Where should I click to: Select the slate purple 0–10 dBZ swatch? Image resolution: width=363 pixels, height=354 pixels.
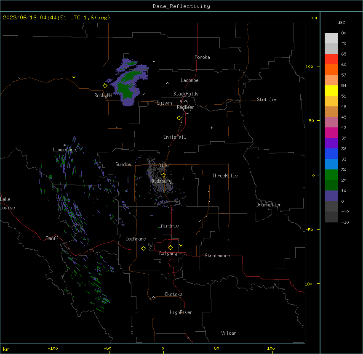331,196
